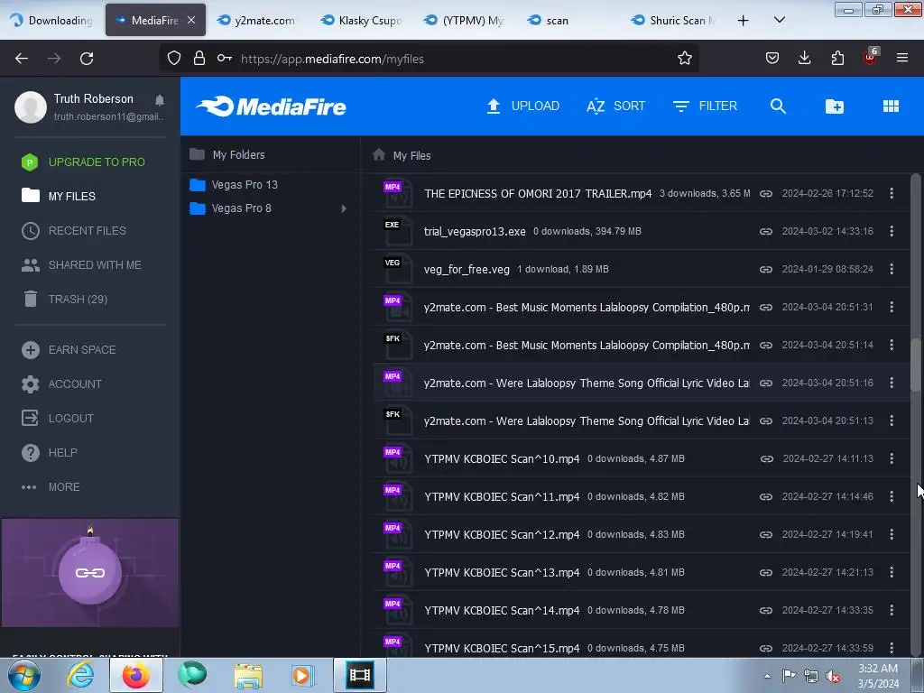Viewport: 924px width, 693px height.
Task: Open Recent Files in the sidebar
Action: pos(74,230)
